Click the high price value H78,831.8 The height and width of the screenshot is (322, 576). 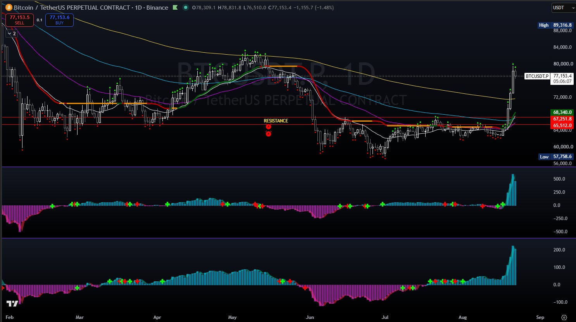pos(229,7)
